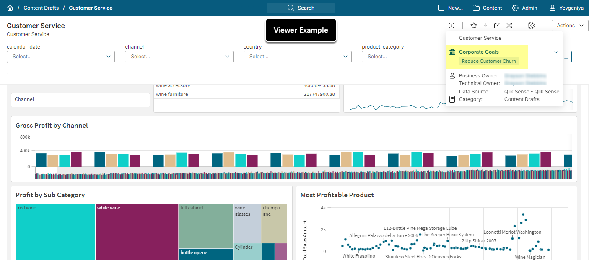Viewport: 589px width, 268px height.
Task: Open settings gear icon on toolbar
Action: pos(531,26)
